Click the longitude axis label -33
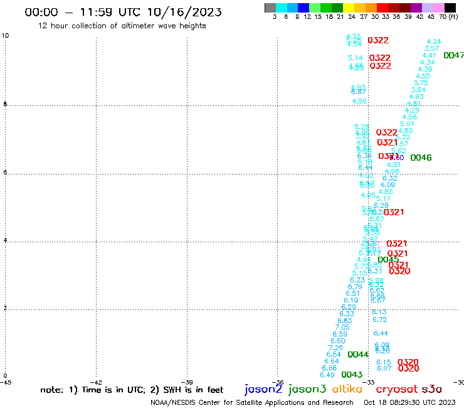Viewport: 464px width, 408px height. (x=369, y=383)
